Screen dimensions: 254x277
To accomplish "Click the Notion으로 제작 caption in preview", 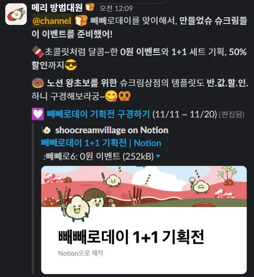I will click(81, 254).
